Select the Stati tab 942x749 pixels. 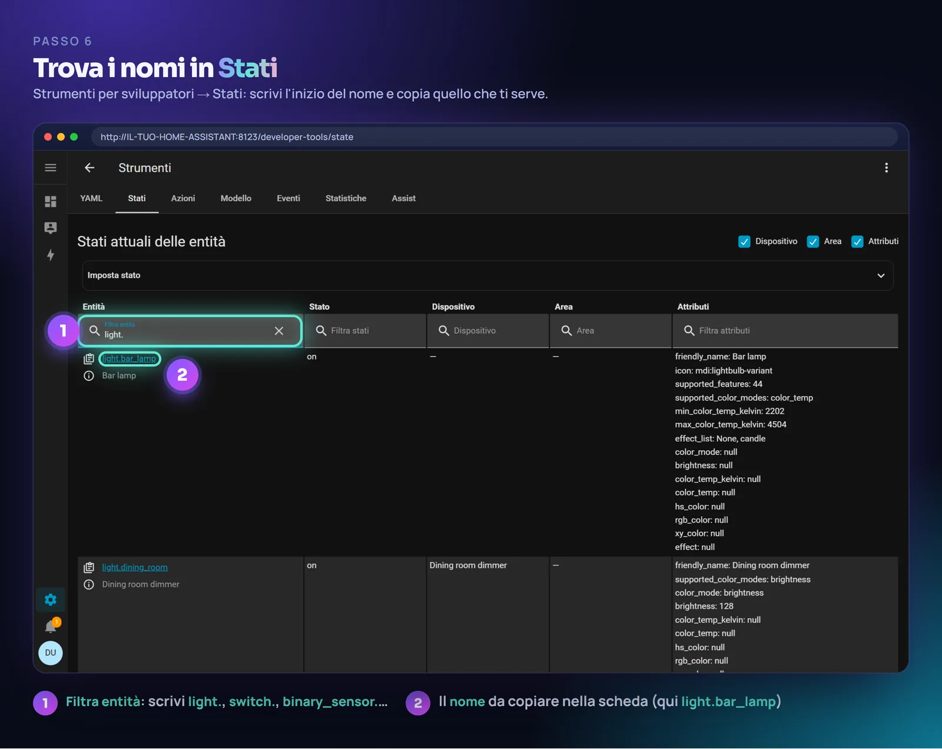pyautogui.click(x=137, y=198)
